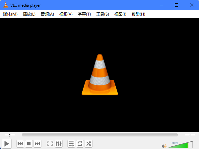Screen dimensions: 199x149
Task: Click the window resize grip corner
Action: pos(197,147)
